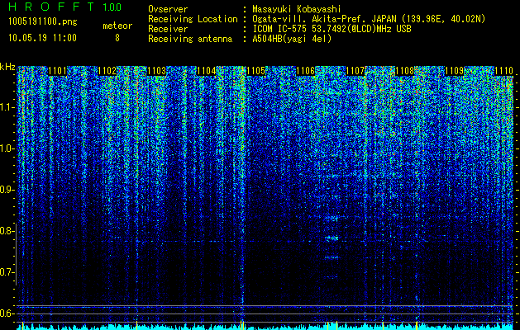
Task: Click the gray vertical range bar beside 0.8 kHz
Action: (16, 254)
